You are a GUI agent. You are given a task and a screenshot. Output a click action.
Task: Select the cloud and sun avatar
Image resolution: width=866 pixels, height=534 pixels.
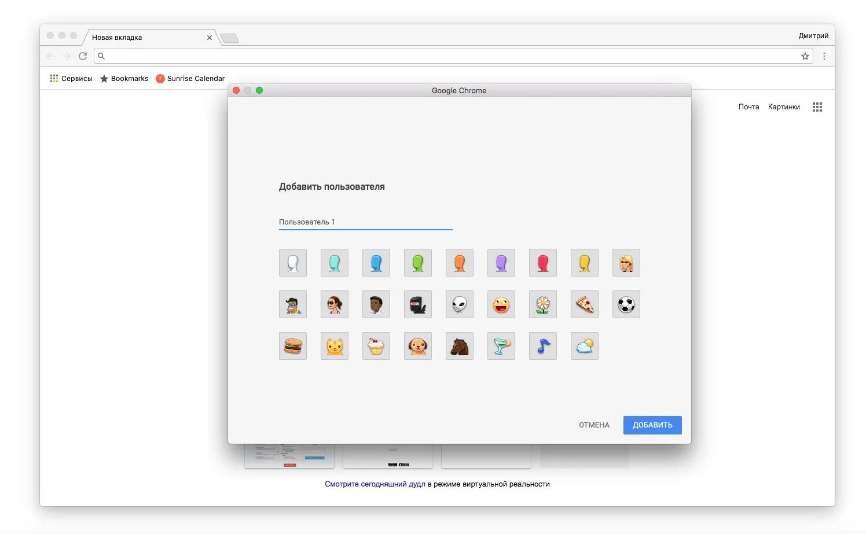pyautogui.click(x=585, y=346)
